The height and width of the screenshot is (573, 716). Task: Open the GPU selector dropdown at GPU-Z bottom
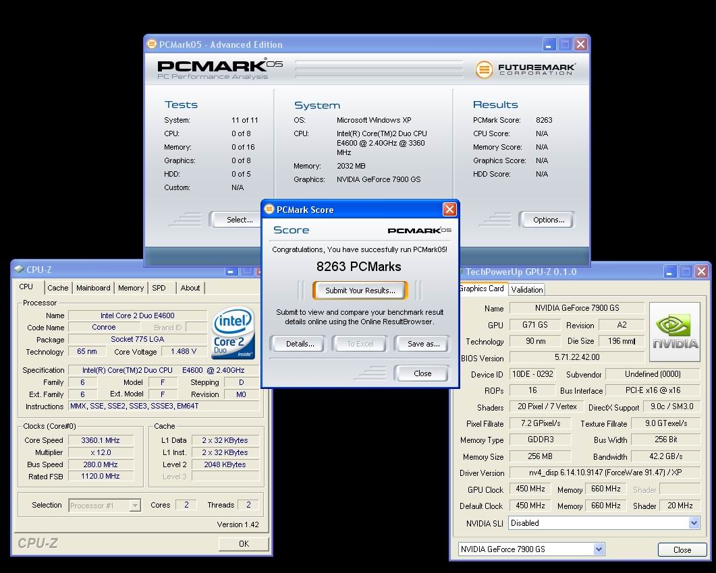(599, 549)
